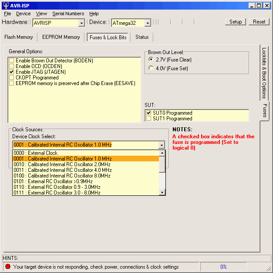Select 2.7V (Fuse Clear) brown out level
273x273 pixels.
(151, 59)
